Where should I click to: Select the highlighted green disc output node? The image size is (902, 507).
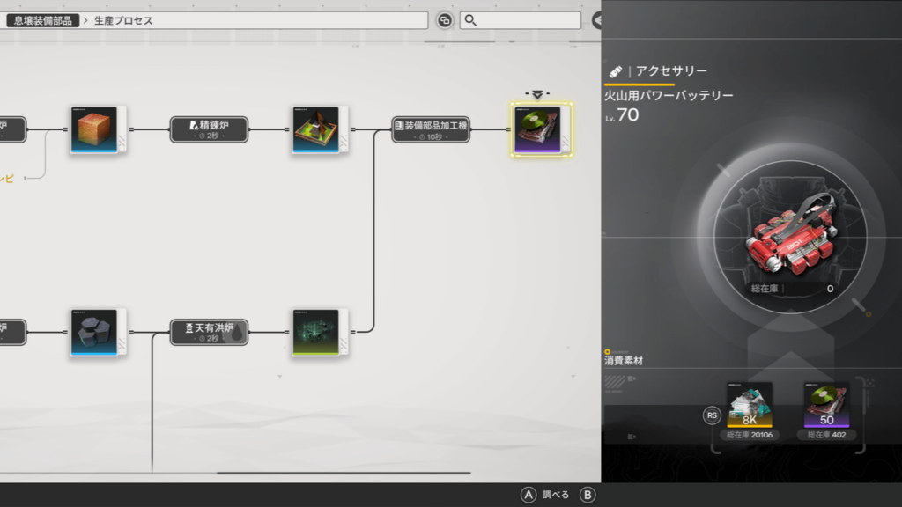coord(540,129)
